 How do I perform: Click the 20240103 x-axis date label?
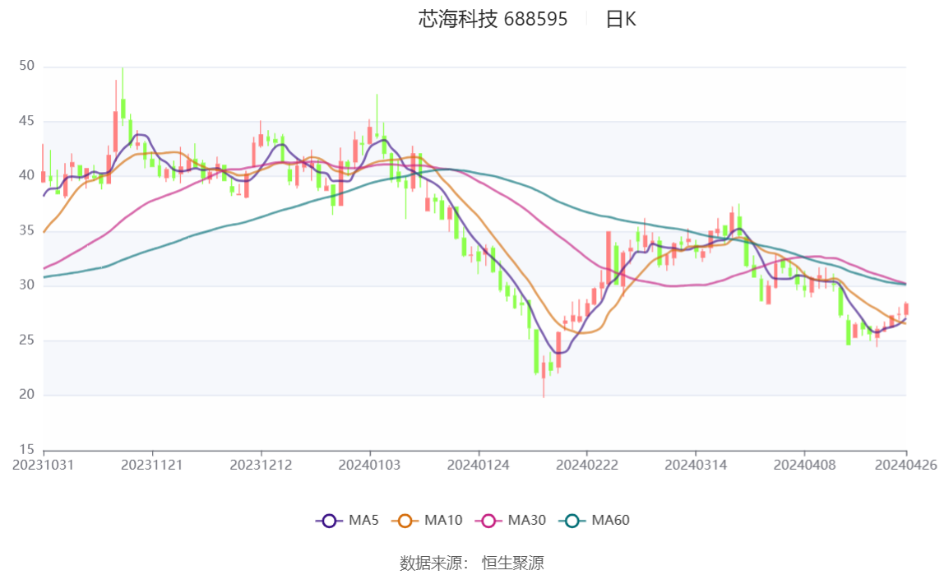369,466
